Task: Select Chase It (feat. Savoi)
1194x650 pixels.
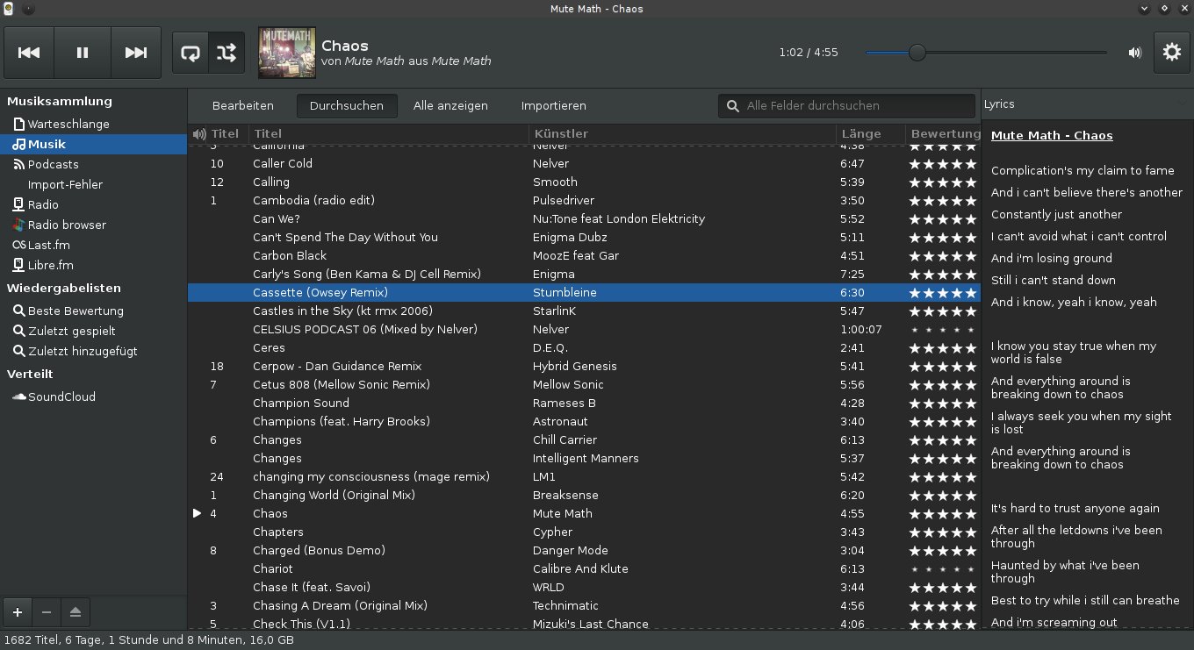Action: pos(584,588)
